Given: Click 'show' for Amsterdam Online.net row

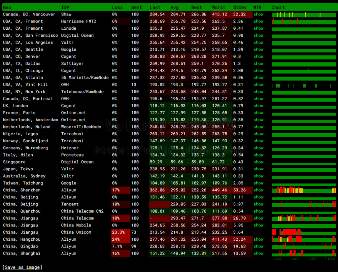Looking at the screenshot, I should pyautogui.click(x=258, y=120).
